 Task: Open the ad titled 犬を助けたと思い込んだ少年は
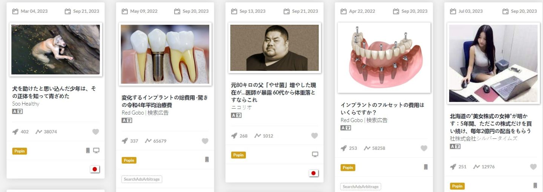pyautogui.click(x=54, y=92)
